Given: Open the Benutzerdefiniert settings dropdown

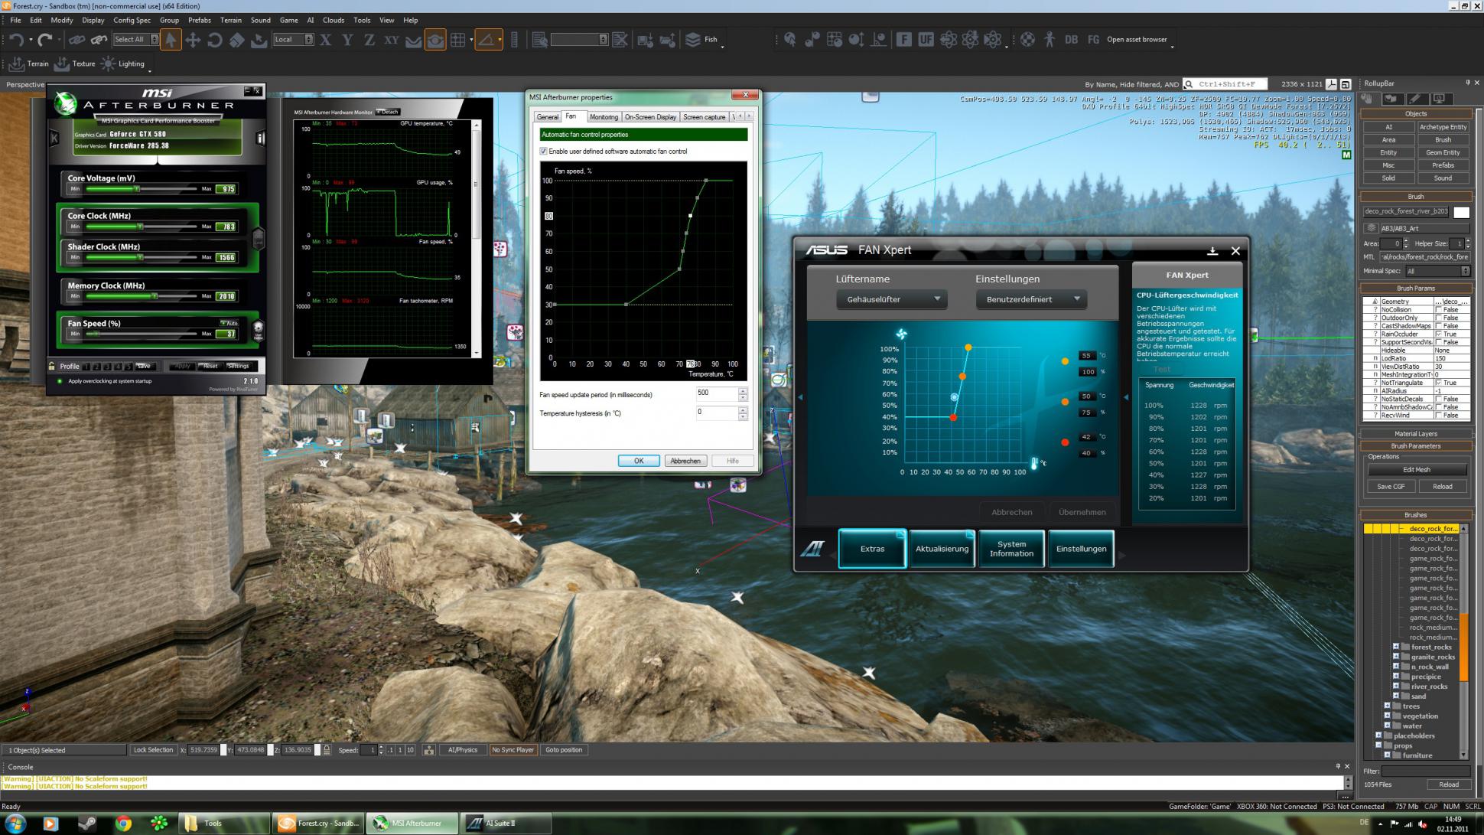Looking at the screenshot, I should (1031, 299).
